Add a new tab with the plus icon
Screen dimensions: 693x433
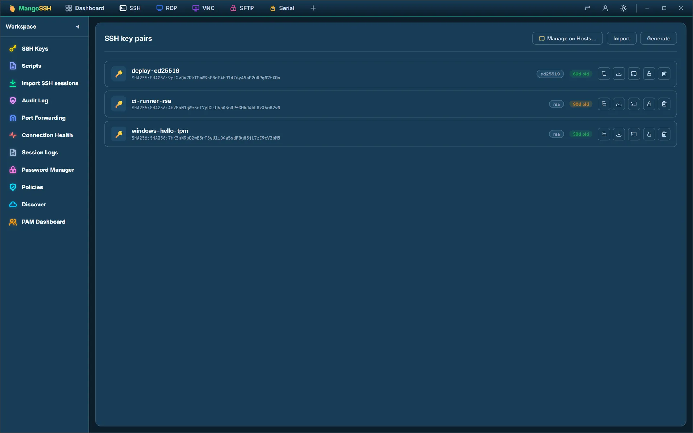(x=313, y=8)
